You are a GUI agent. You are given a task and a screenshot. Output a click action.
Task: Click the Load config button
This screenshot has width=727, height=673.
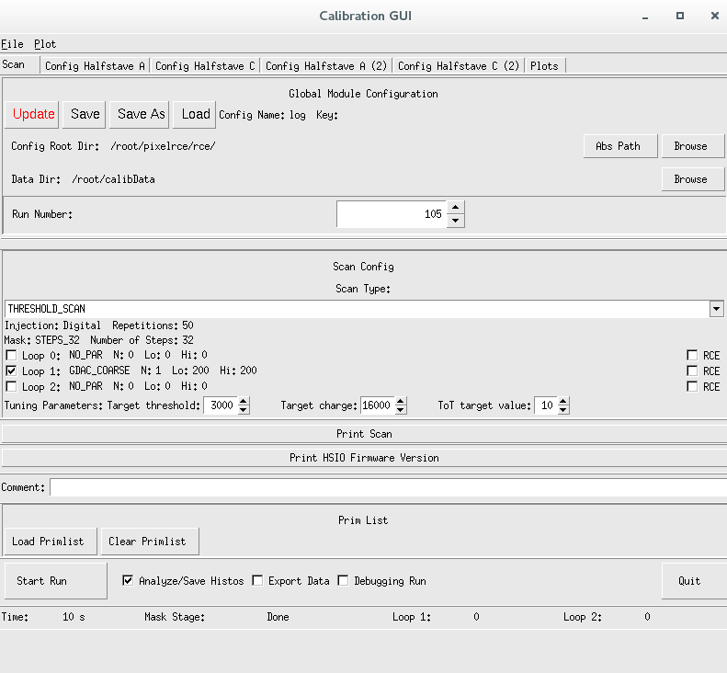(195, 114)
